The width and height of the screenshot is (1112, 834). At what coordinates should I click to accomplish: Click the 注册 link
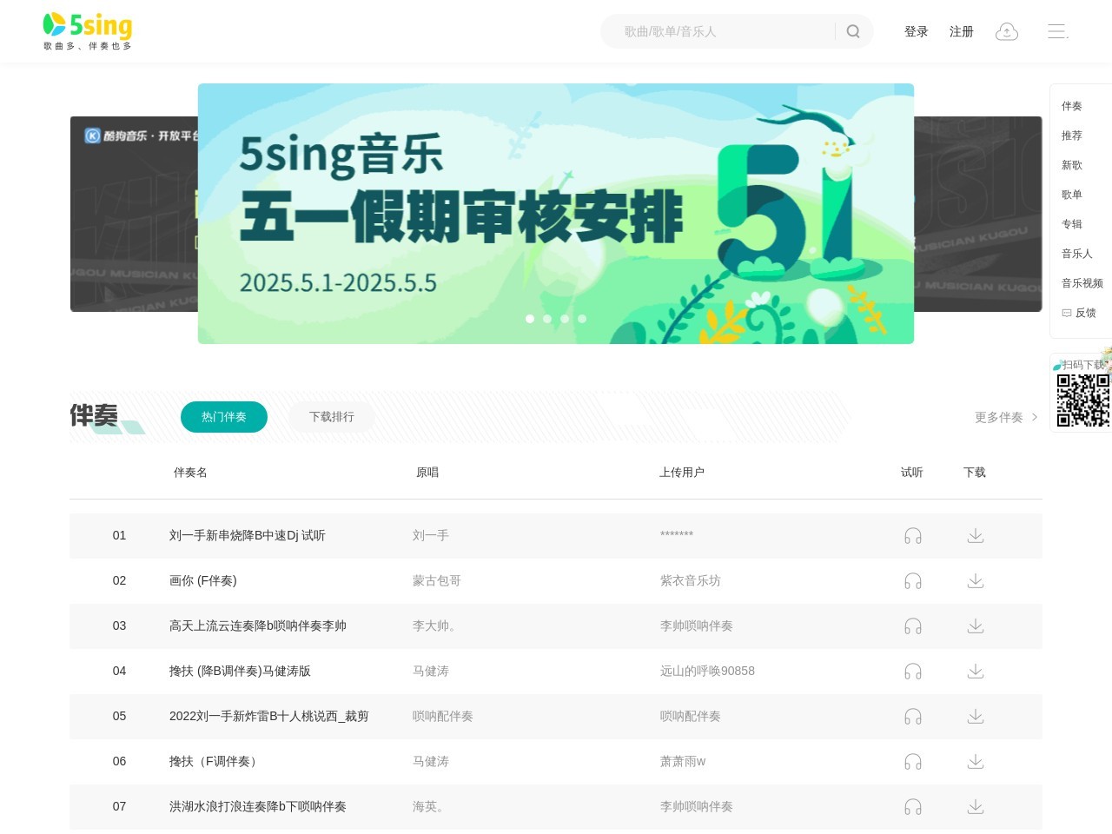point(962,31)
